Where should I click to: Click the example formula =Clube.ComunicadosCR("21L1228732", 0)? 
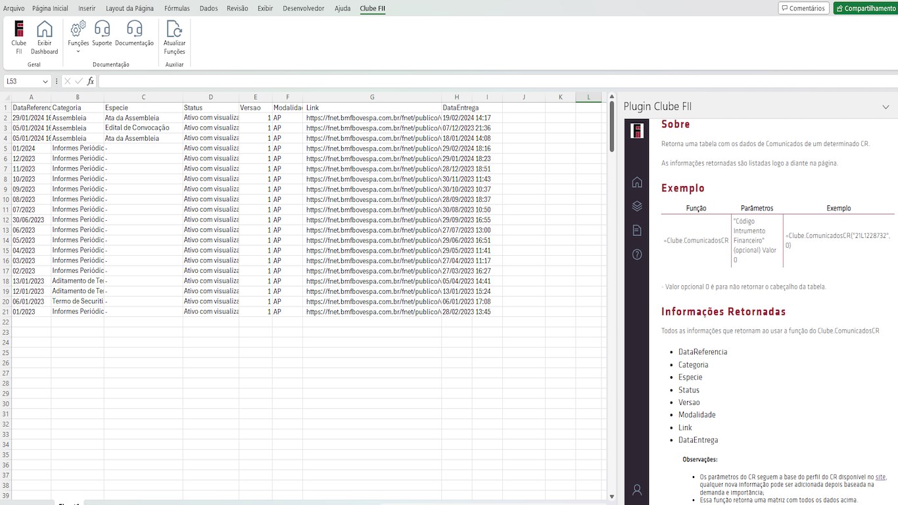(x=838, y=240)
